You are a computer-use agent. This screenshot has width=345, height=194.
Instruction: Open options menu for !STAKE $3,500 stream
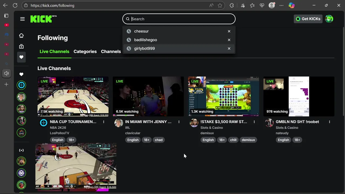254,122
